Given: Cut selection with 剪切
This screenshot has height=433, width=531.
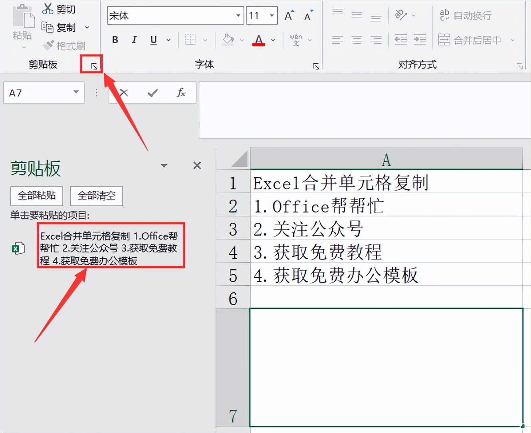Looking at the screenshot, I should 59,9.
